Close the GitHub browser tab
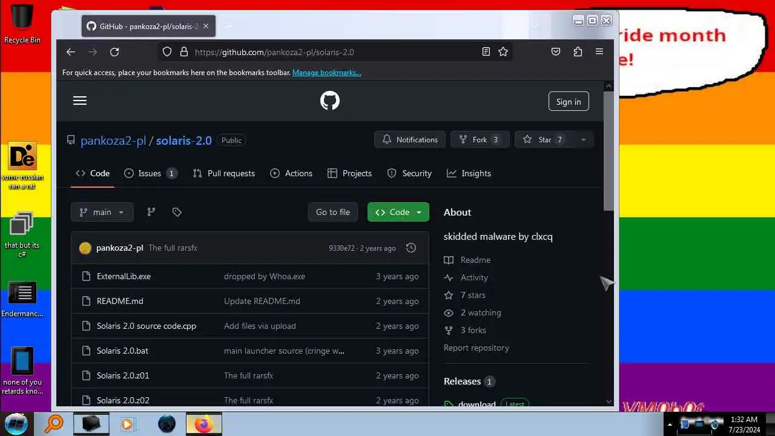This screenshot has width=775, height=436. tap(206, 27)
